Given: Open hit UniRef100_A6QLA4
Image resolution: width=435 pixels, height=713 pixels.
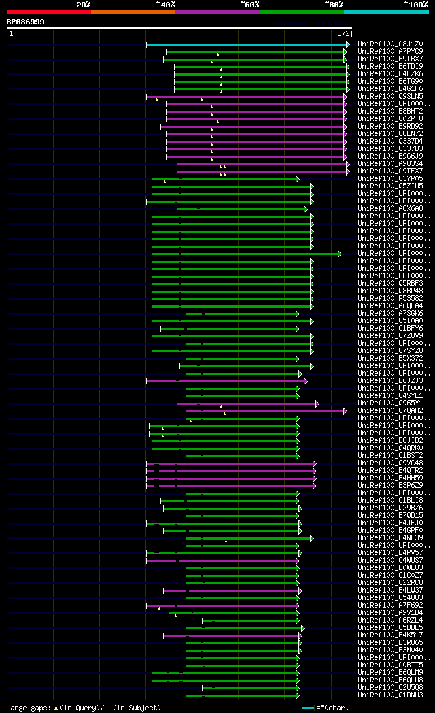Looking at the screenshot, I should click(390, 306).
